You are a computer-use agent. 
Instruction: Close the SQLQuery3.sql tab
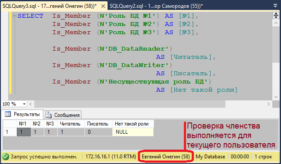click(x=103, y=6)
